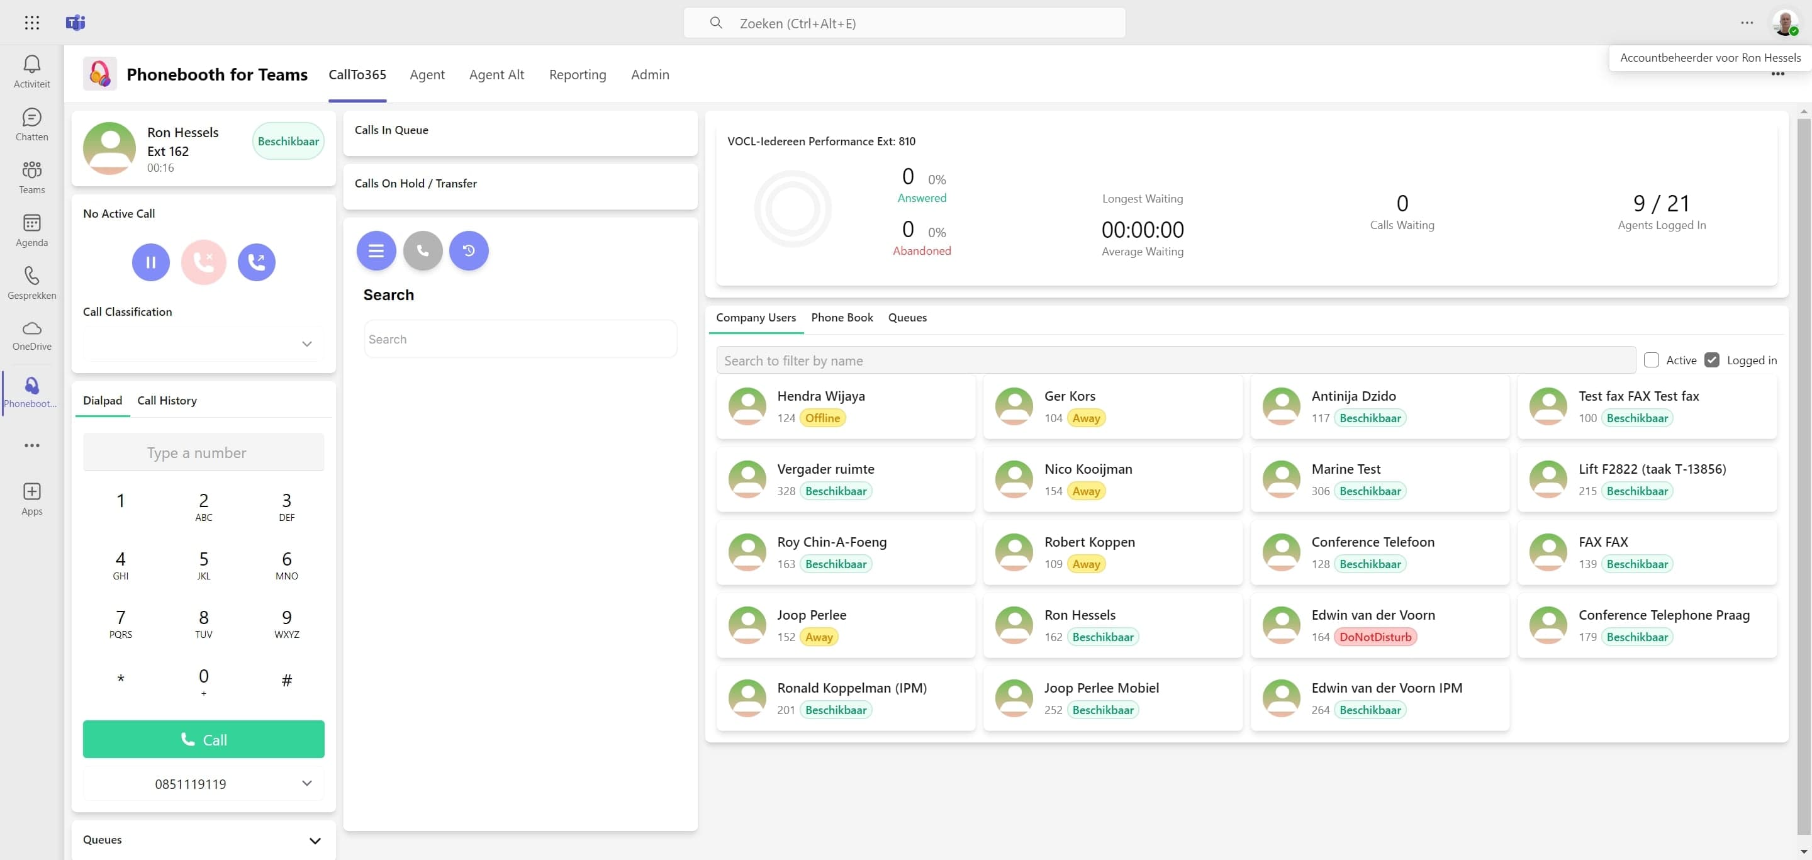Show more apps via sidebar ellipsis
Image resolution: width=1812 pixels, height=860 pixels.
click(31, 445)
